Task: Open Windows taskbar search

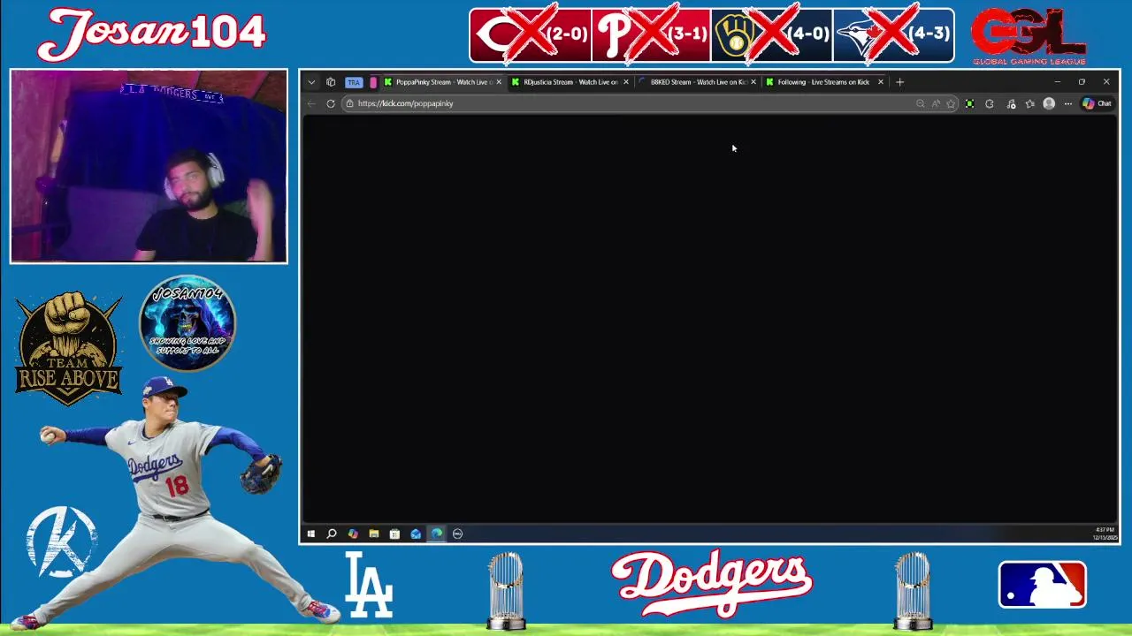Action: [x=332, y=534]
